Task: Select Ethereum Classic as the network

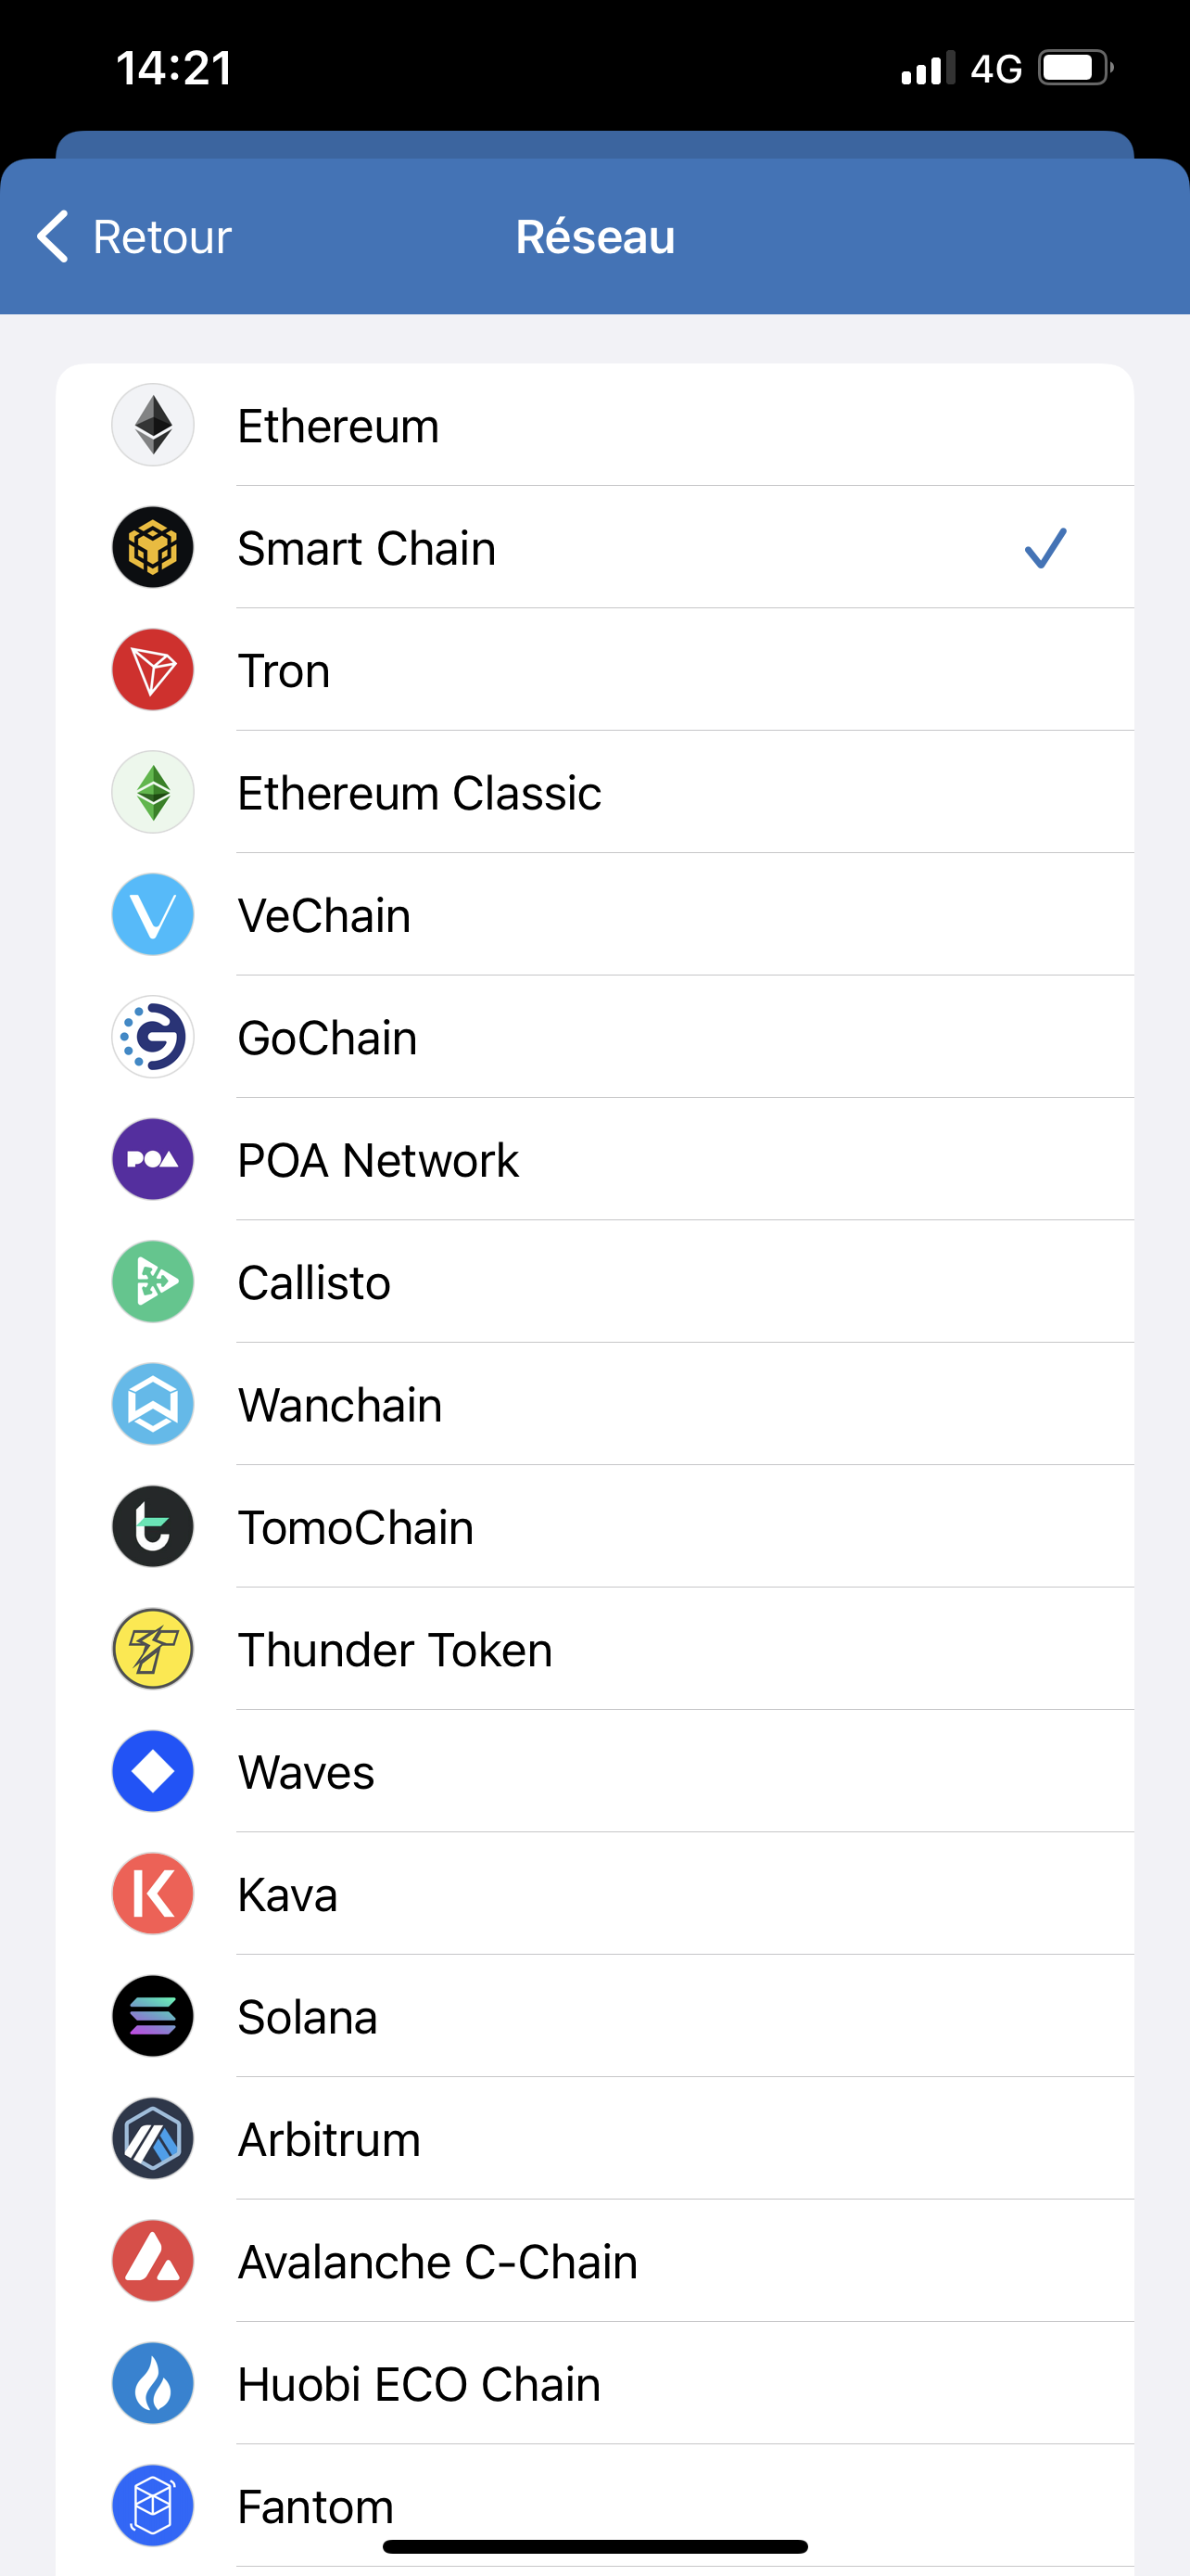Action: (x=420, y=793)
